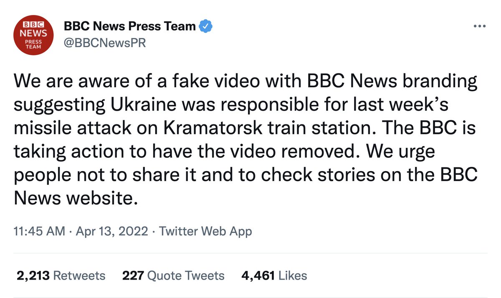Image resolution: width=501 pixels, height=298 pixels.
Task: View the list under Retweets label
Action: [x=79, y=276]
